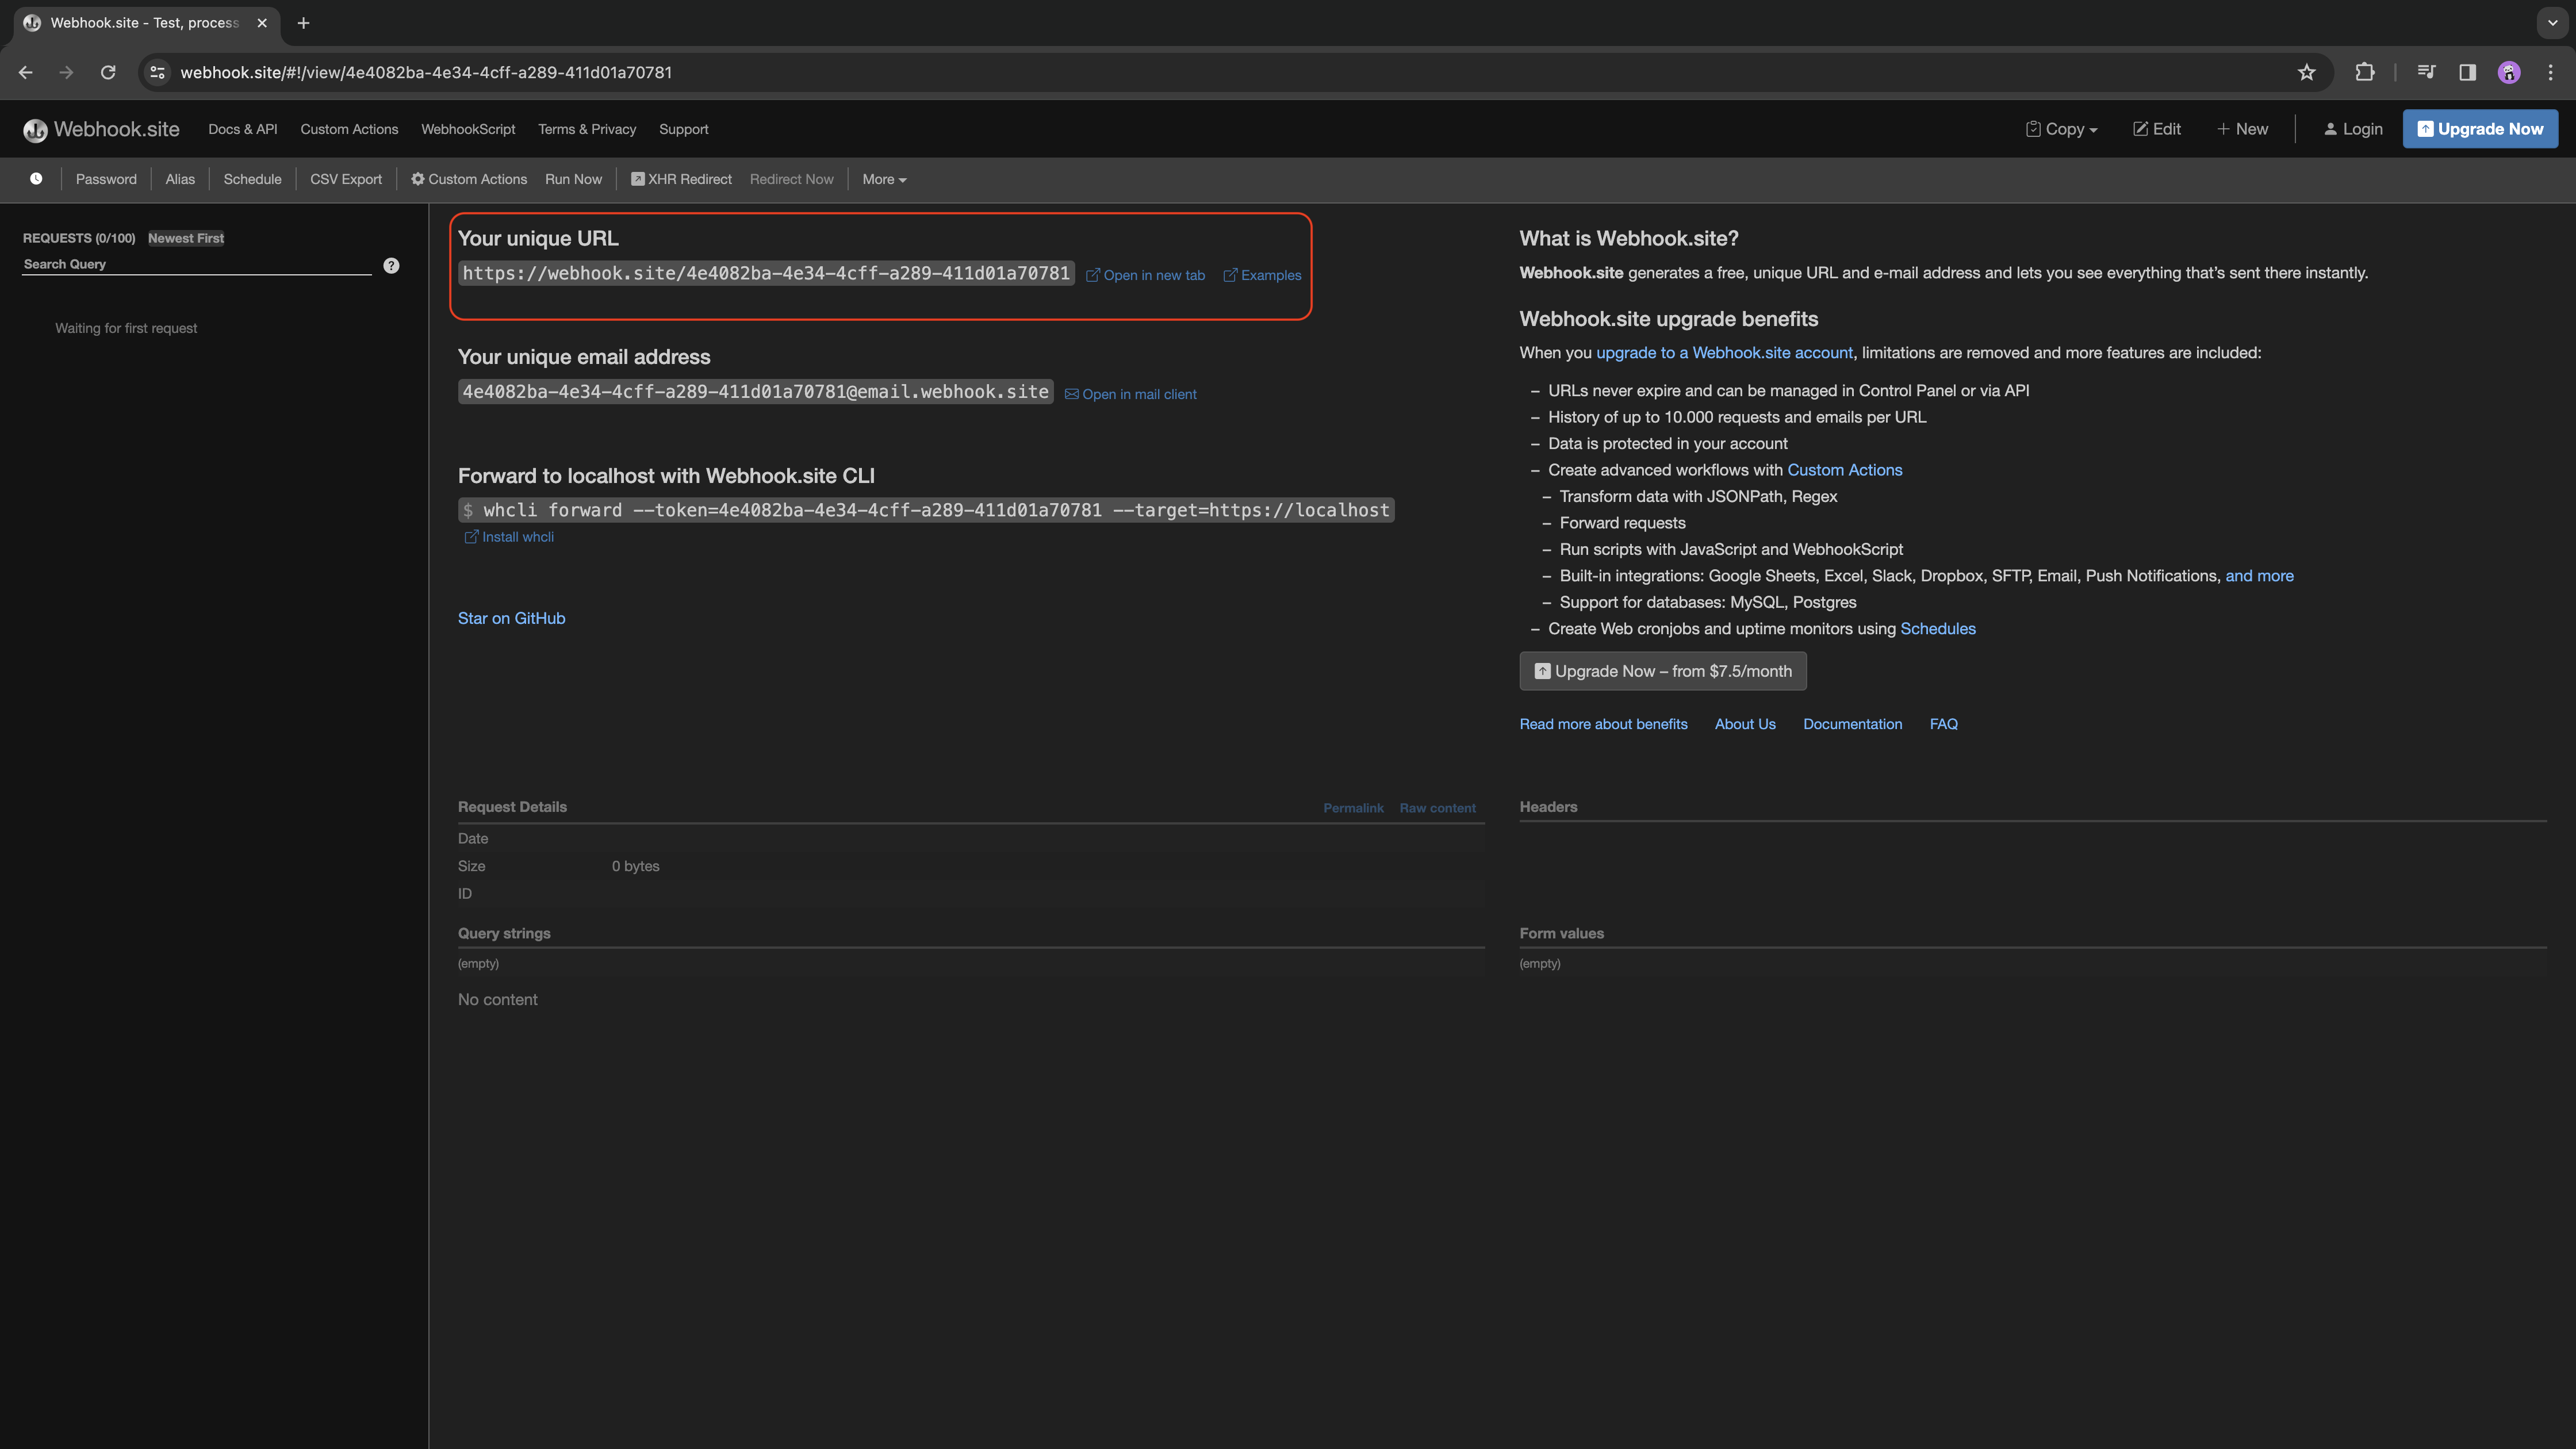The height and width of the screenshot is (1449, 2576).
Task: Open a new browser tab
Action: [x=303, y=23]
